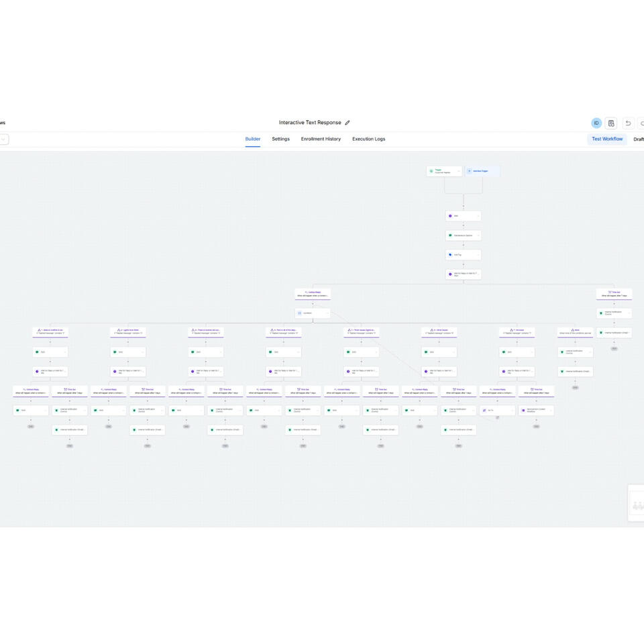Expand the Customer Replied trigger dropdown chevron
This screenshot has width=644, height=644.
click(459, 170)
